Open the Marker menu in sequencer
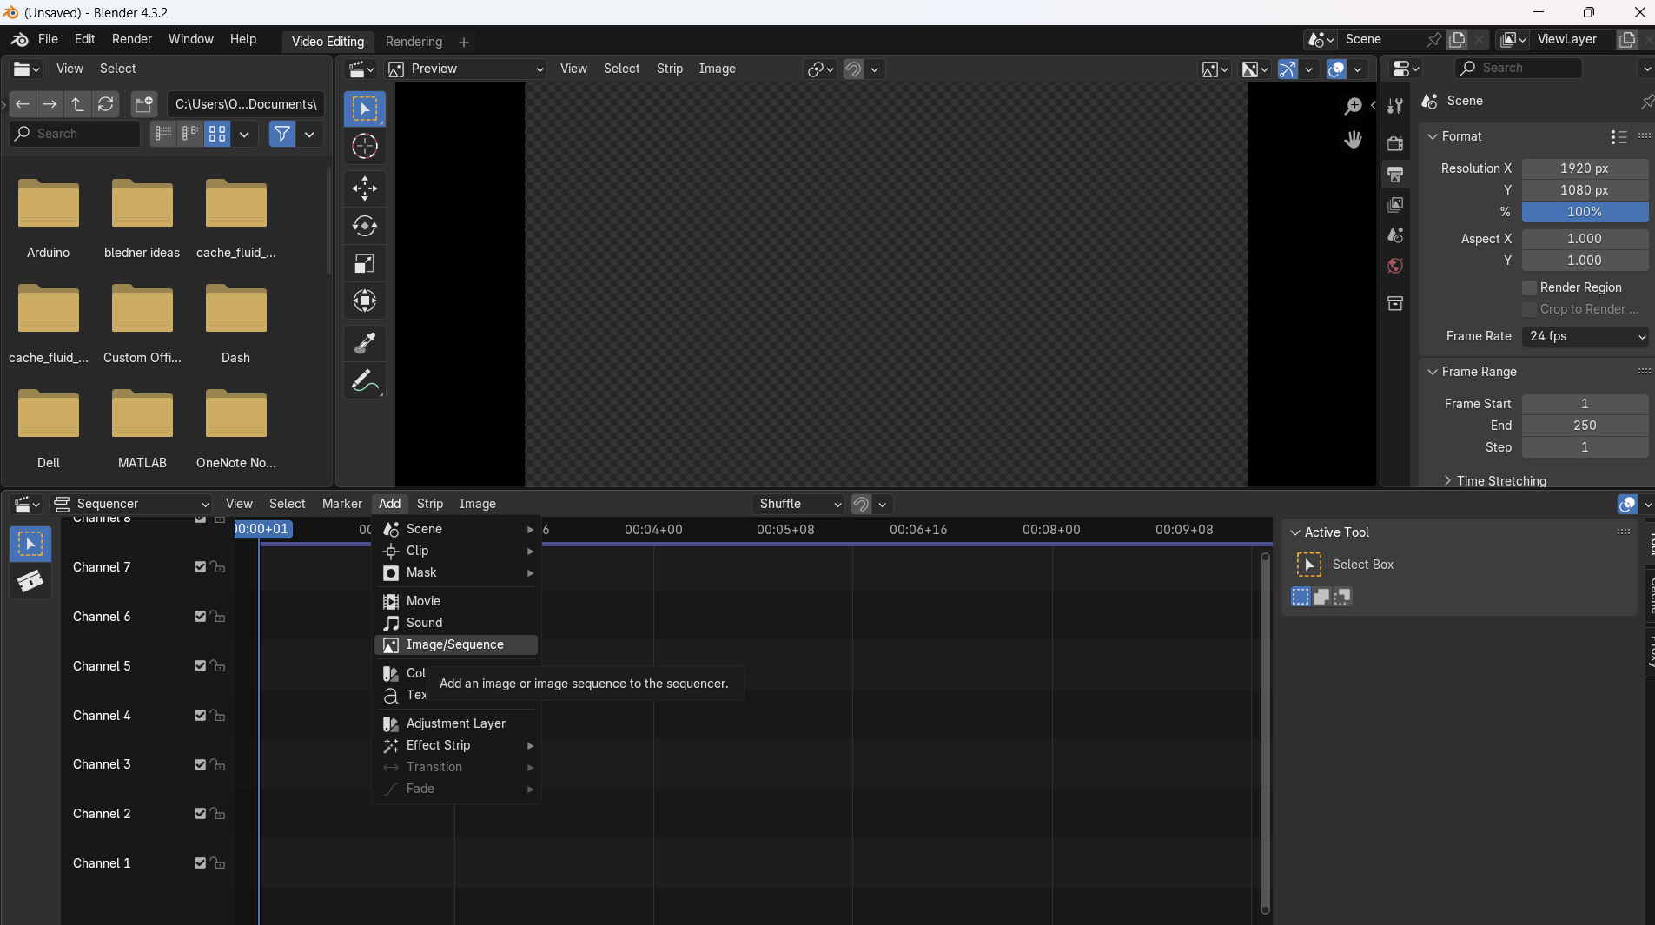Image resolution: width=1655 pixels, height=925 pixels. pyautogui.click(x=341, y=504)
